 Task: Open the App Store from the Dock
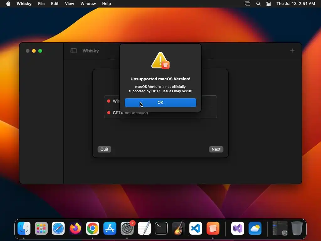pos(110,228)
